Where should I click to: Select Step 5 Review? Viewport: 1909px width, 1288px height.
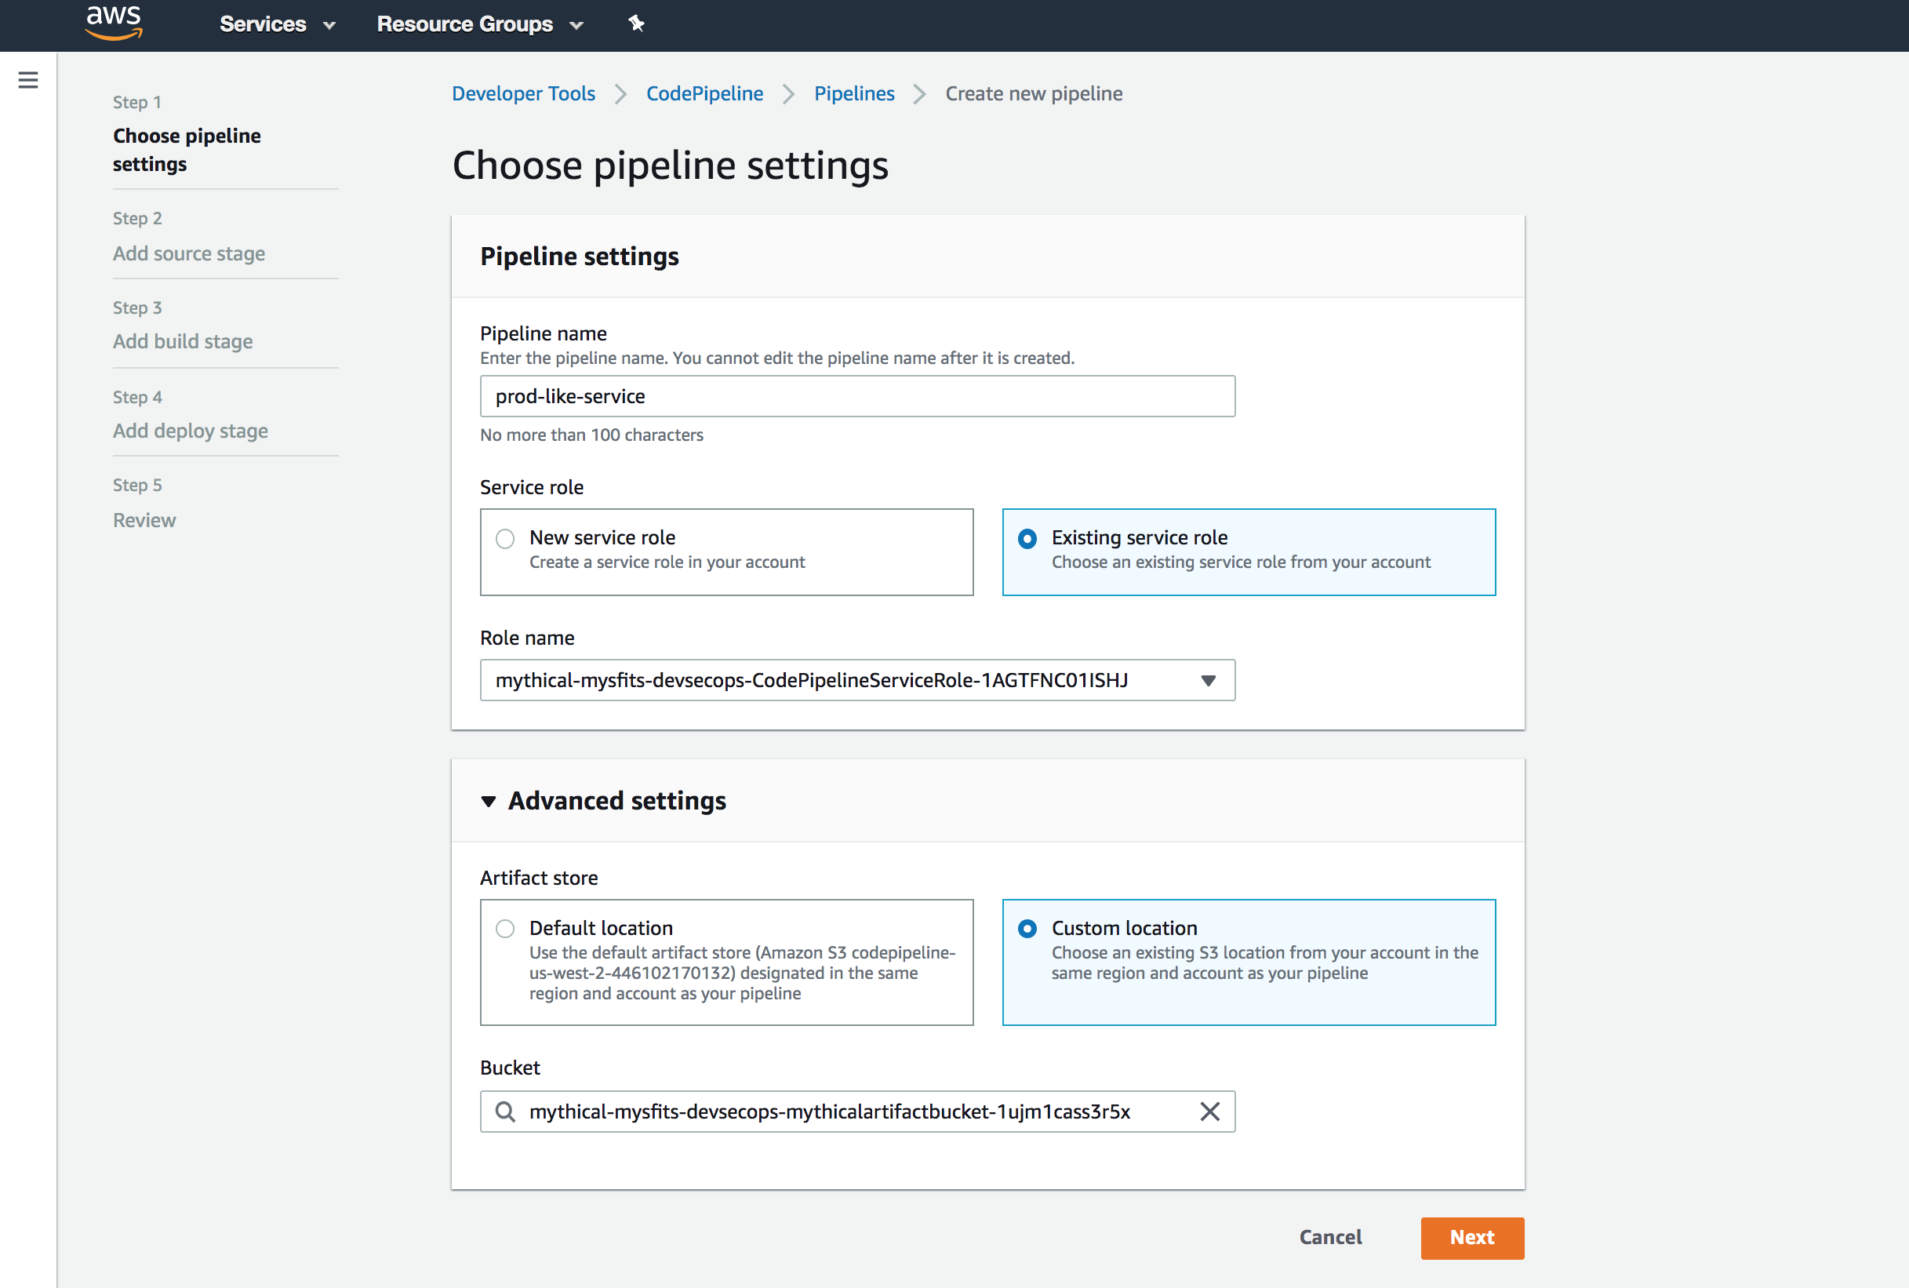pyautogui.click(x=144, y=520)
